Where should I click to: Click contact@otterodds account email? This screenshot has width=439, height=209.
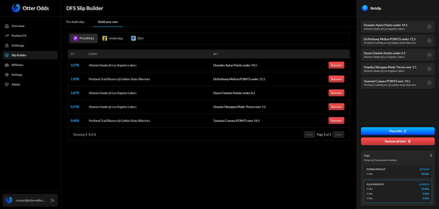(31, 200)
